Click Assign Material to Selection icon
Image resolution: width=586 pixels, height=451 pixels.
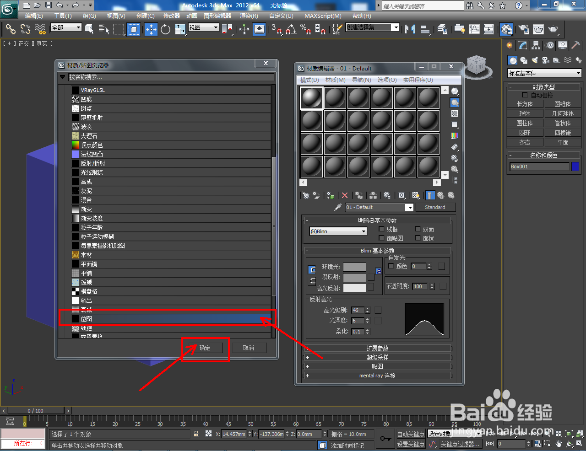331,195
